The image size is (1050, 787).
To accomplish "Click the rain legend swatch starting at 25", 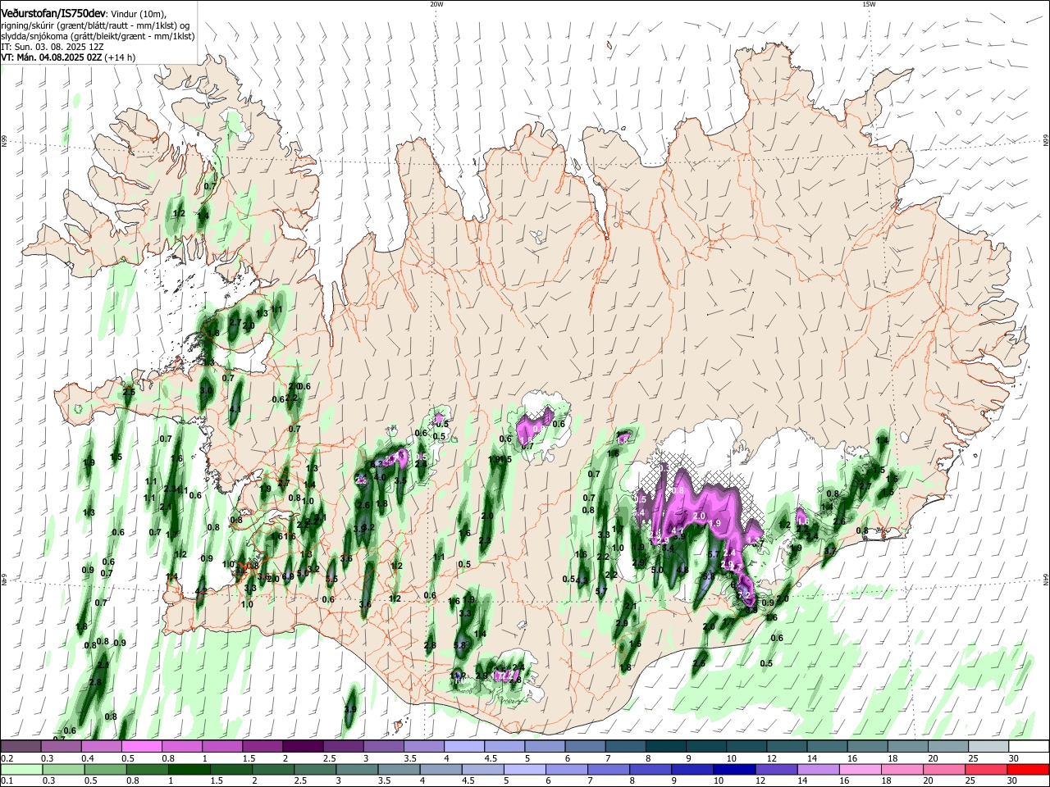I will click(987, 769).
